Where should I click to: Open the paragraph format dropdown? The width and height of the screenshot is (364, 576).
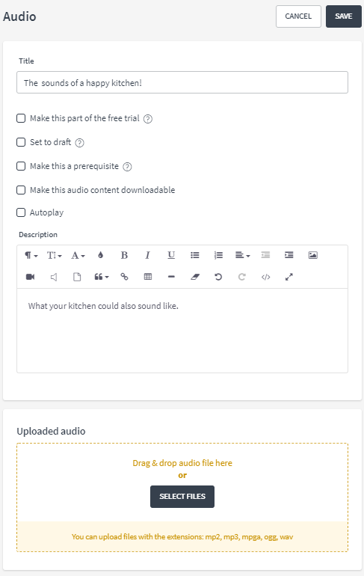coord(31,255)
